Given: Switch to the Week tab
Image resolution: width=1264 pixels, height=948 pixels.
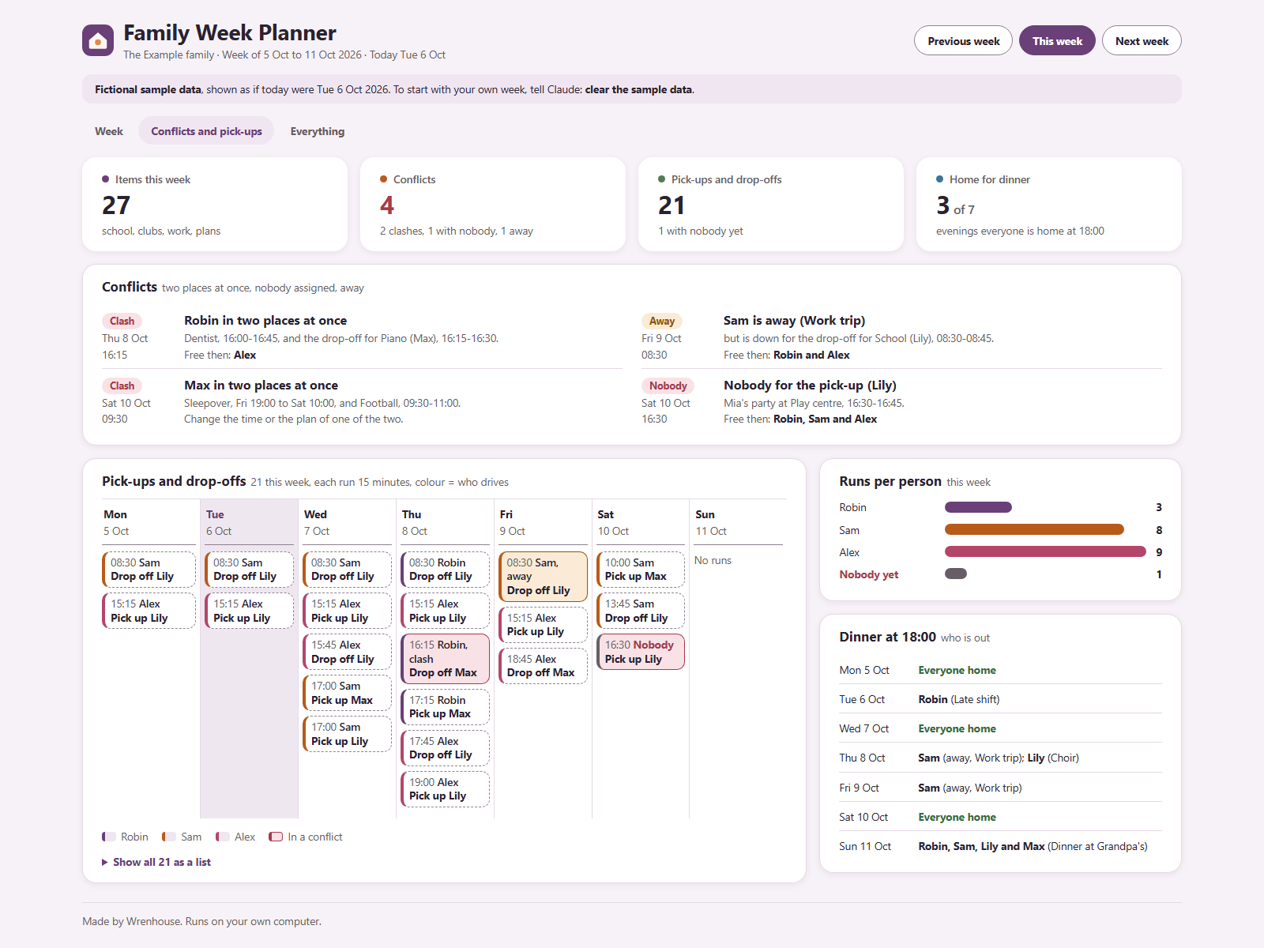Looking at the screenshot, I should click(109, 131).
